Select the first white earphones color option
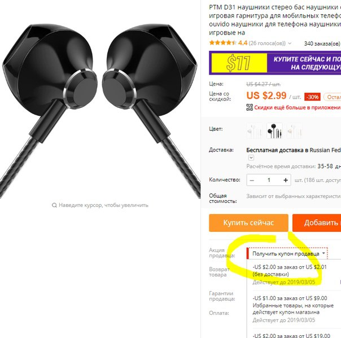 [x=255, y=131]
